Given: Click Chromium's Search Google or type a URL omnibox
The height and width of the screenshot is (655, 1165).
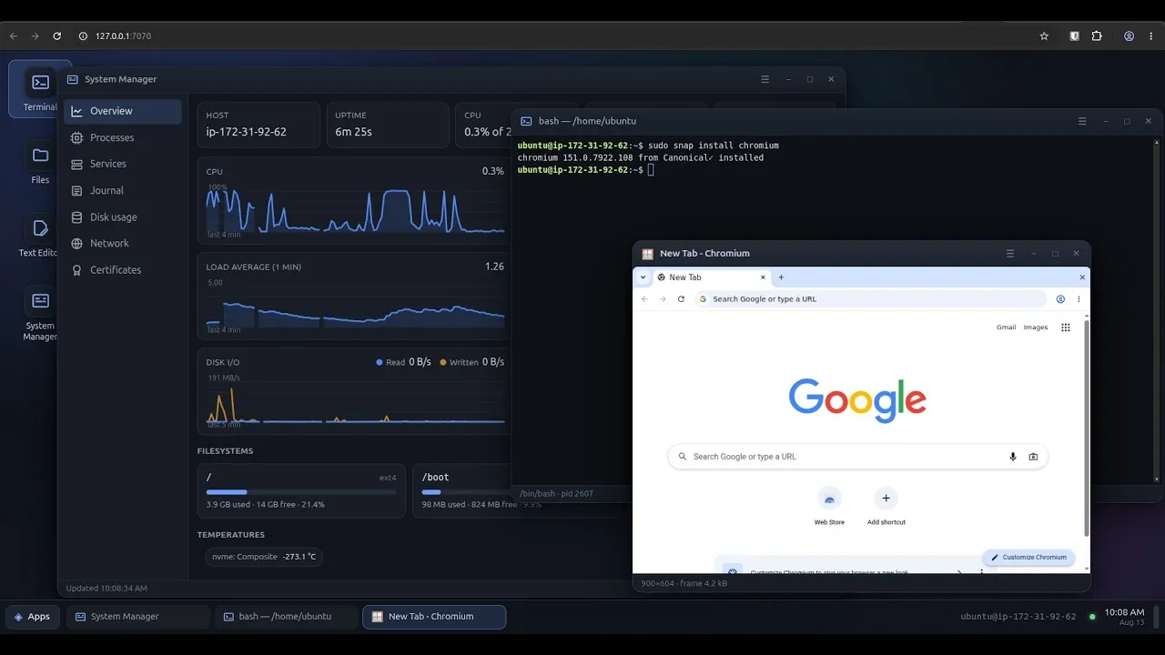Looking at the screenshot, I should 871,298.
